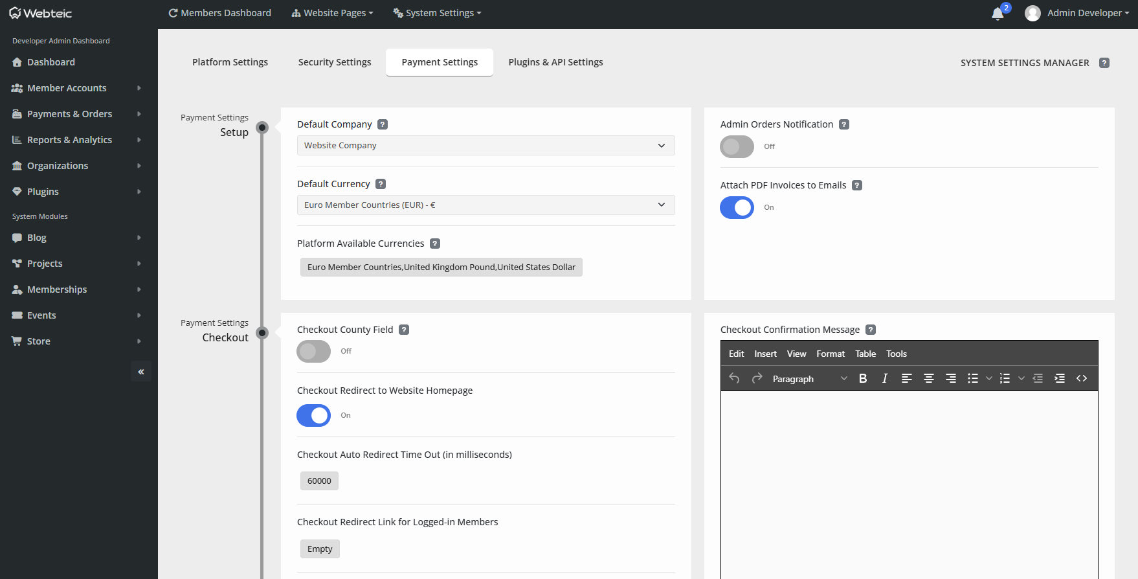The height and width of the screenshot is (579, 1138).
Task: Show help for Attach PDF Invoices to Emails
Action: coord(857,185)
